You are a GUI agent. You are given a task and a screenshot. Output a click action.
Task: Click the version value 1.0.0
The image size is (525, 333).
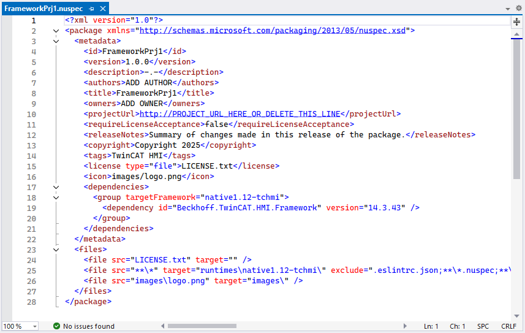coord(137,62)
